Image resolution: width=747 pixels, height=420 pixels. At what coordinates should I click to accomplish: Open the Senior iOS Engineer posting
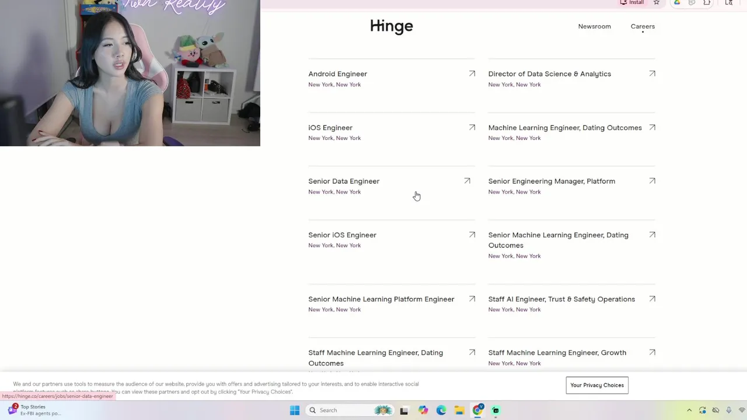pos(342,235)
